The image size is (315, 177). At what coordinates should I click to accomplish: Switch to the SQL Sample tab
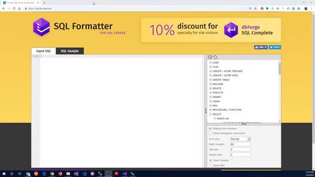[x=70, y=51]
